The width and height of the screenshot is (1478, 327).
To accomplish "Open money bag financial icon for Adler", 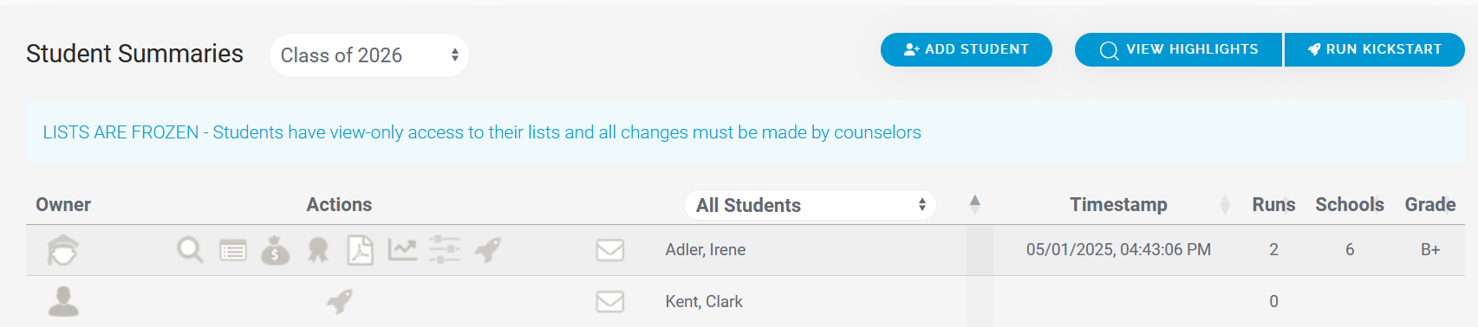I will 276,250.
